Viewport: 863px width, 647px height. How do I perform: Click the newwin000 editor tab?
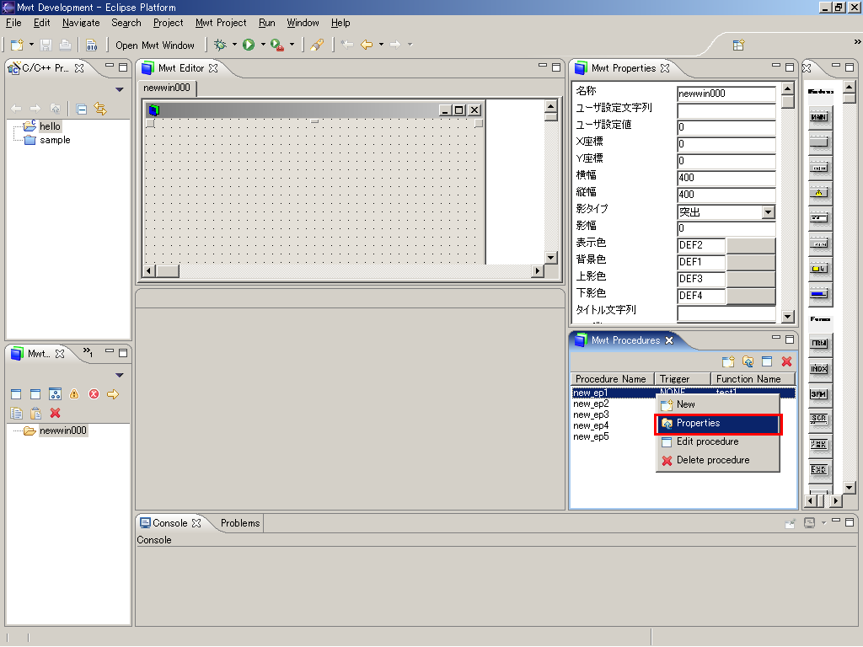167,88
